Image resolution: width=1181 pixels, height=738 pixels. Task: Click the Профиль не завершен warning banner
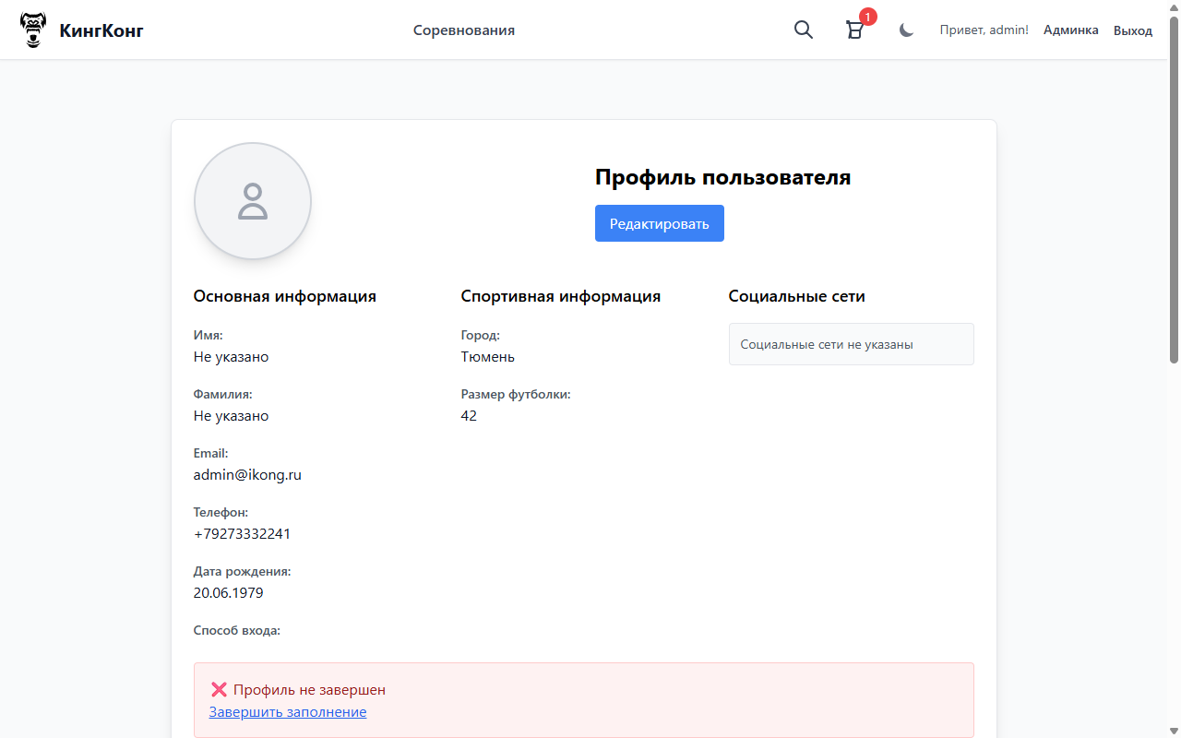(583, 699)
